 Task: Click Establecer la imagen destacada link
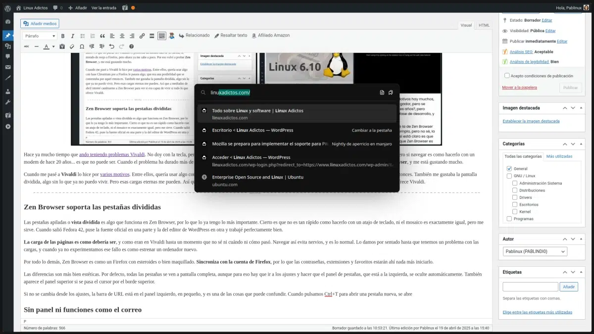pyautogui.click(x=531, y=121)
